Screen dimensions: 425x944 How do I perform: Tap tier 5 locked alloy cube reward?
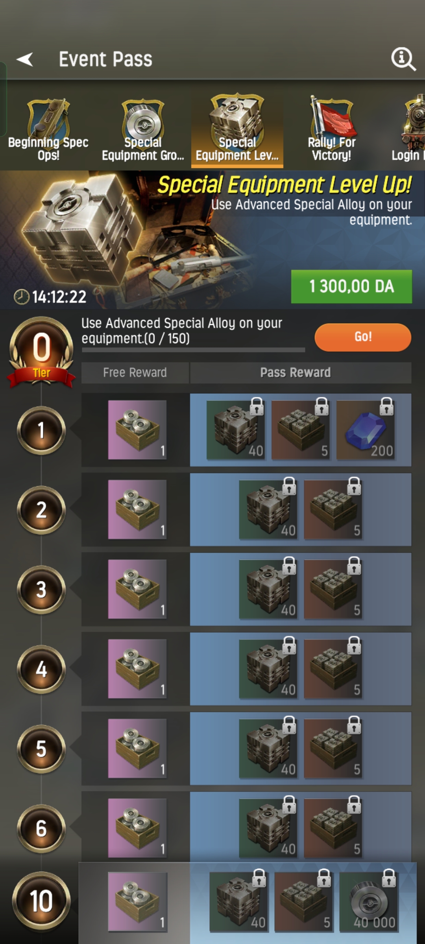pyautogui.click(x=268, y=749)
